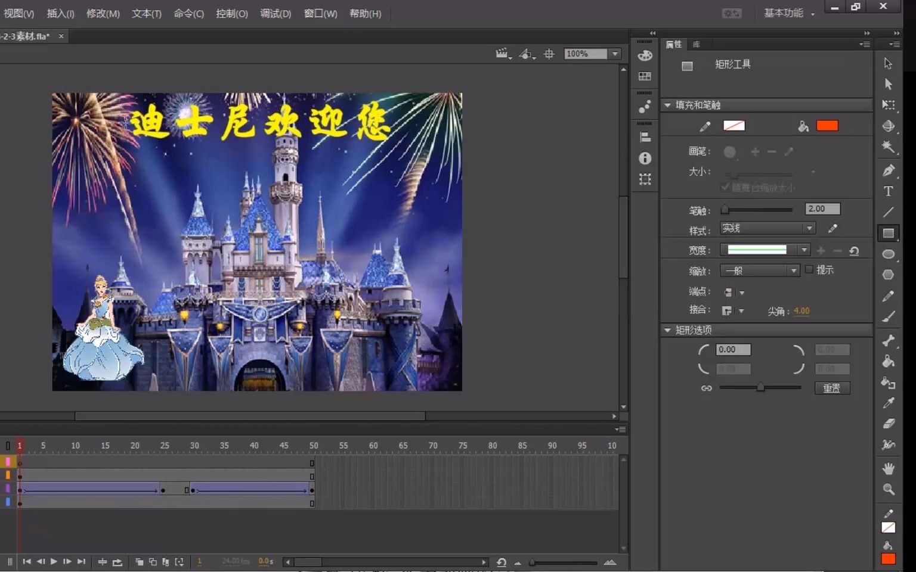916x572 pixels.
Task: Open the 宽度 width profile dropdown
Action: pos(765,250)
